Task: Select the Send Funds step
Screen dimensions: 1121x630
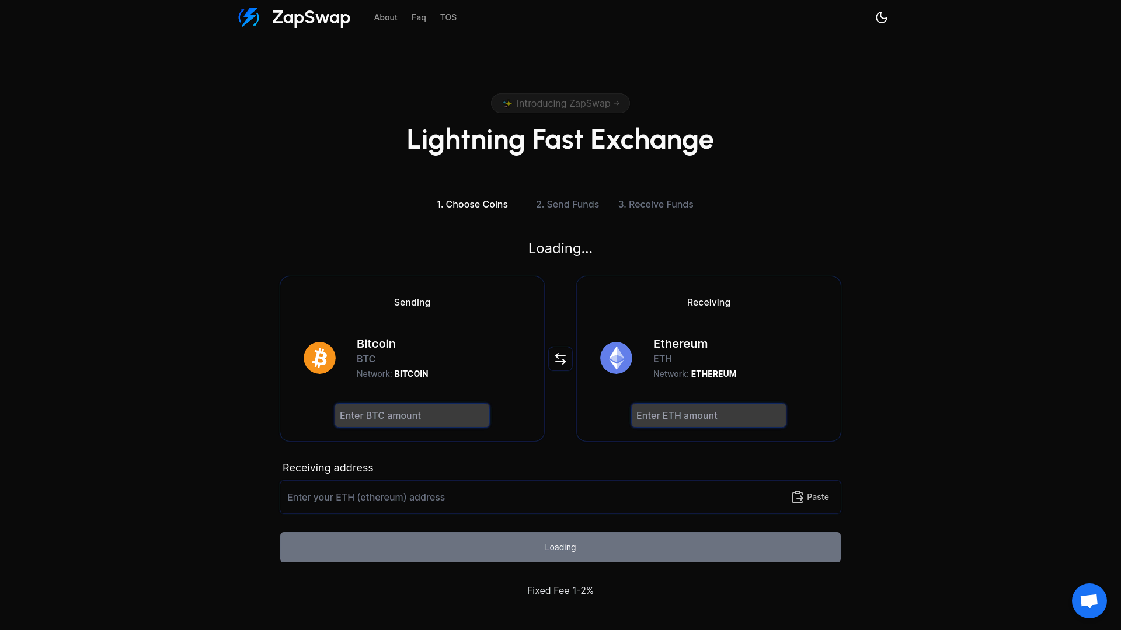Action: pyautogui.click(x=567, y=204)
